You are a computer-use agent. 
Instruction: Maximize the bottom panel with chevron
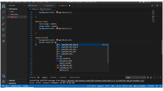coord(157,77)
